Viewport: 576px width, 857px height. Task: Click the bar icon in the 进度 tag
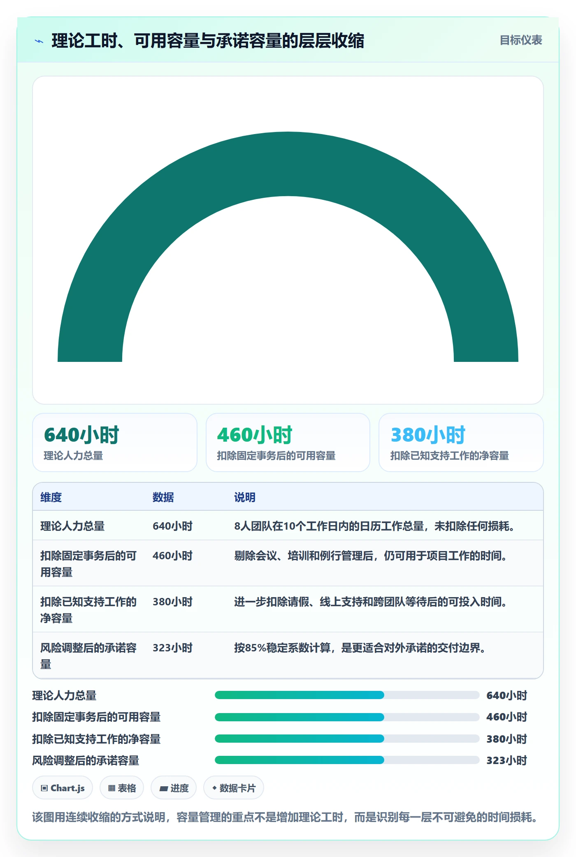[164, 788]
